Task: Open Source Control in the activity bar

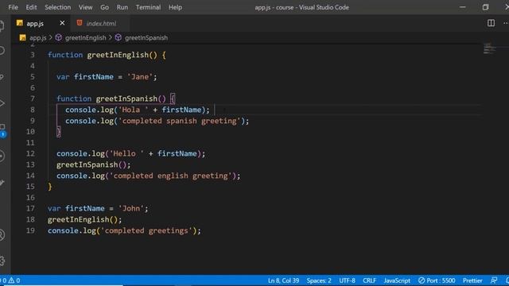Action: [2, 77]
